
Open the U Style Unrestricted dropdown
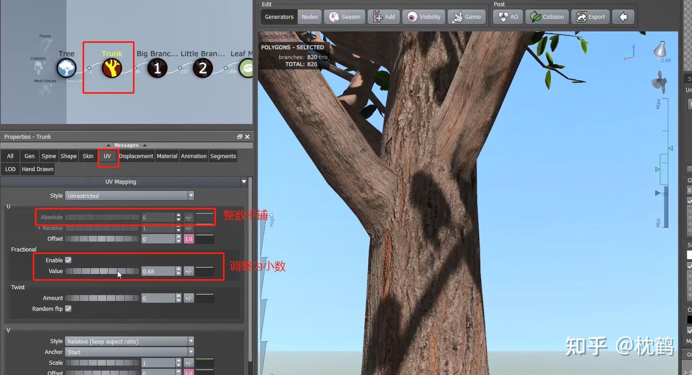click(x=129, y=196)
